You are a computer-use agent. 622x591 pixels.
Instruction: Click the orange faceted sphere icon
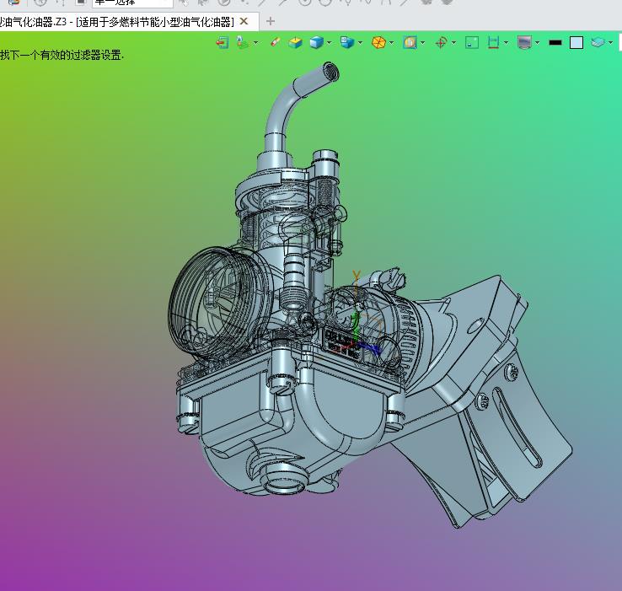click(x=378, y=42)
